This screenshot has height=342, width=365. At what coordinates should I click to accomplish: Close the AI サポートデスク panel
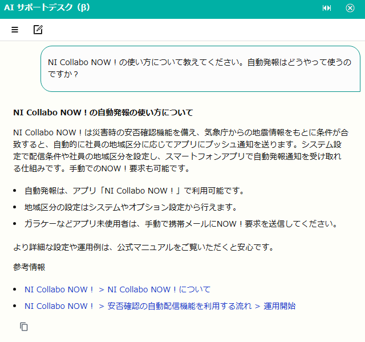[x=350, y=8]
